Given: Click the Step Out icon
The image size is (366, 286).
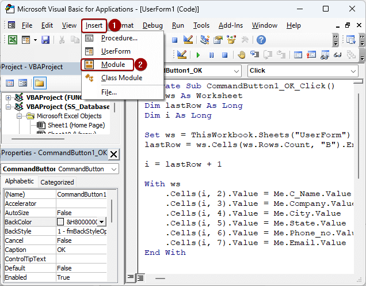Looking at the screenshot, I should click(x=281, y=55).
